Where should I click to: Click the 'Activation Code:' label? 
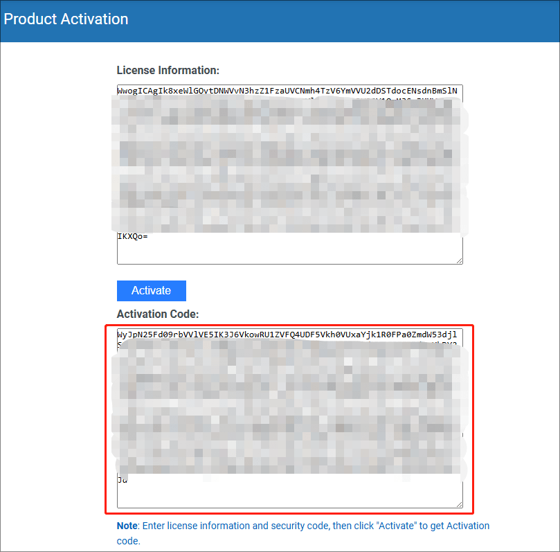tap(158, 314)
